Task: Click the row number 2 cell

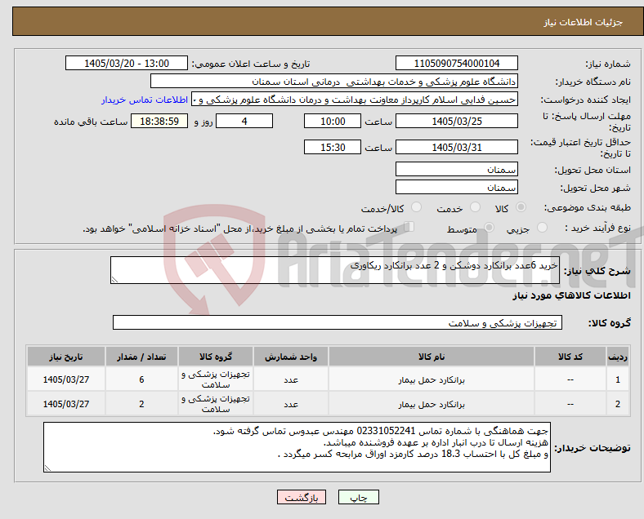Action: tap(617, 404)
